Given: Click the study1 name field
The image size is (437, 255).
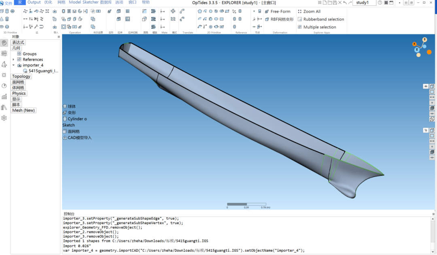Looking at the screenshot, I should point(364,2).
